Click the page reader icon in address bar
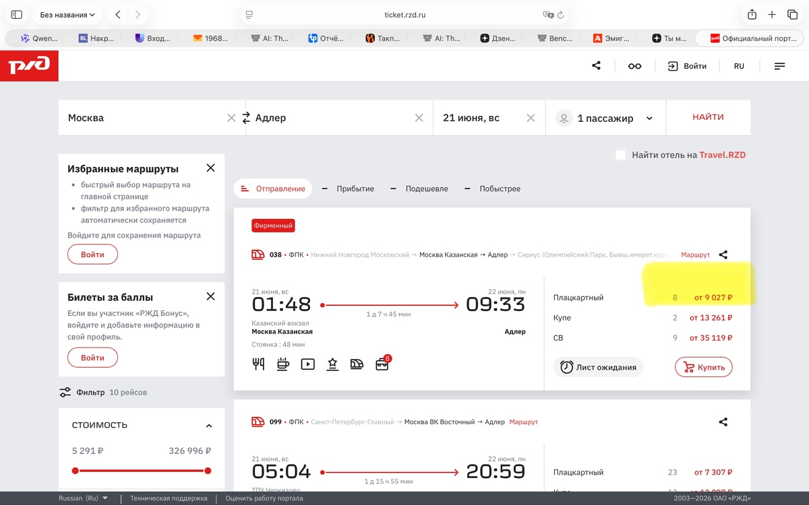The image size is (809, 505). (x=249, y=14)
